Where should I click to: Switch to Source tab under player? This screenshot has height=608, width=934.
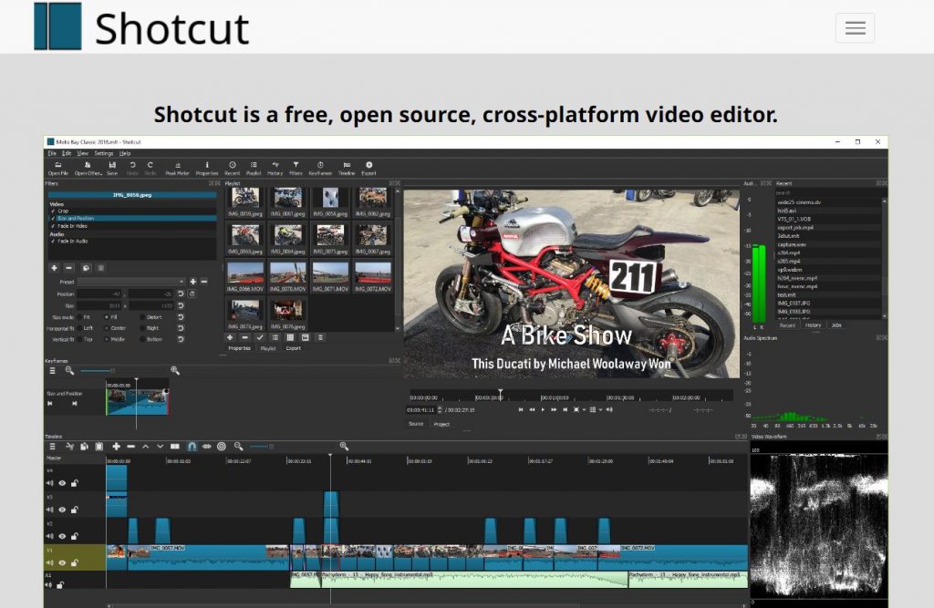416,424
